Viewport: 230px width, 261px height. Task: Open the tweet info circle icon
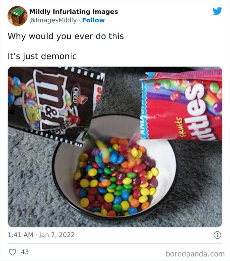tap(217, 235)
